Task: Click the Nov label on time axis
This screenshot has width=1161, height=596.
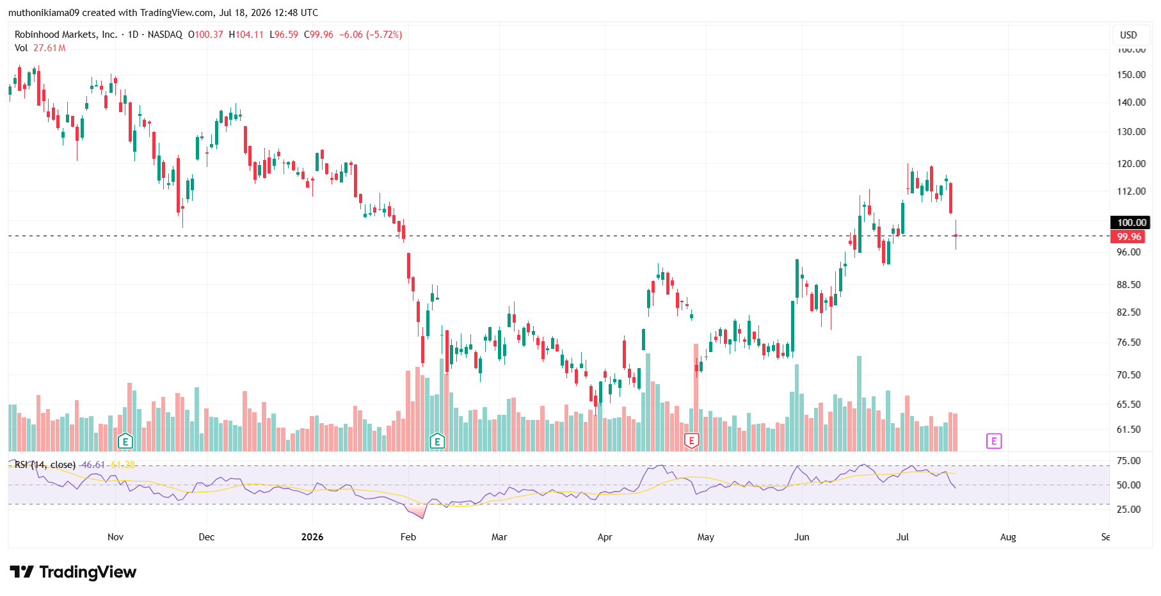Action: 115,537
